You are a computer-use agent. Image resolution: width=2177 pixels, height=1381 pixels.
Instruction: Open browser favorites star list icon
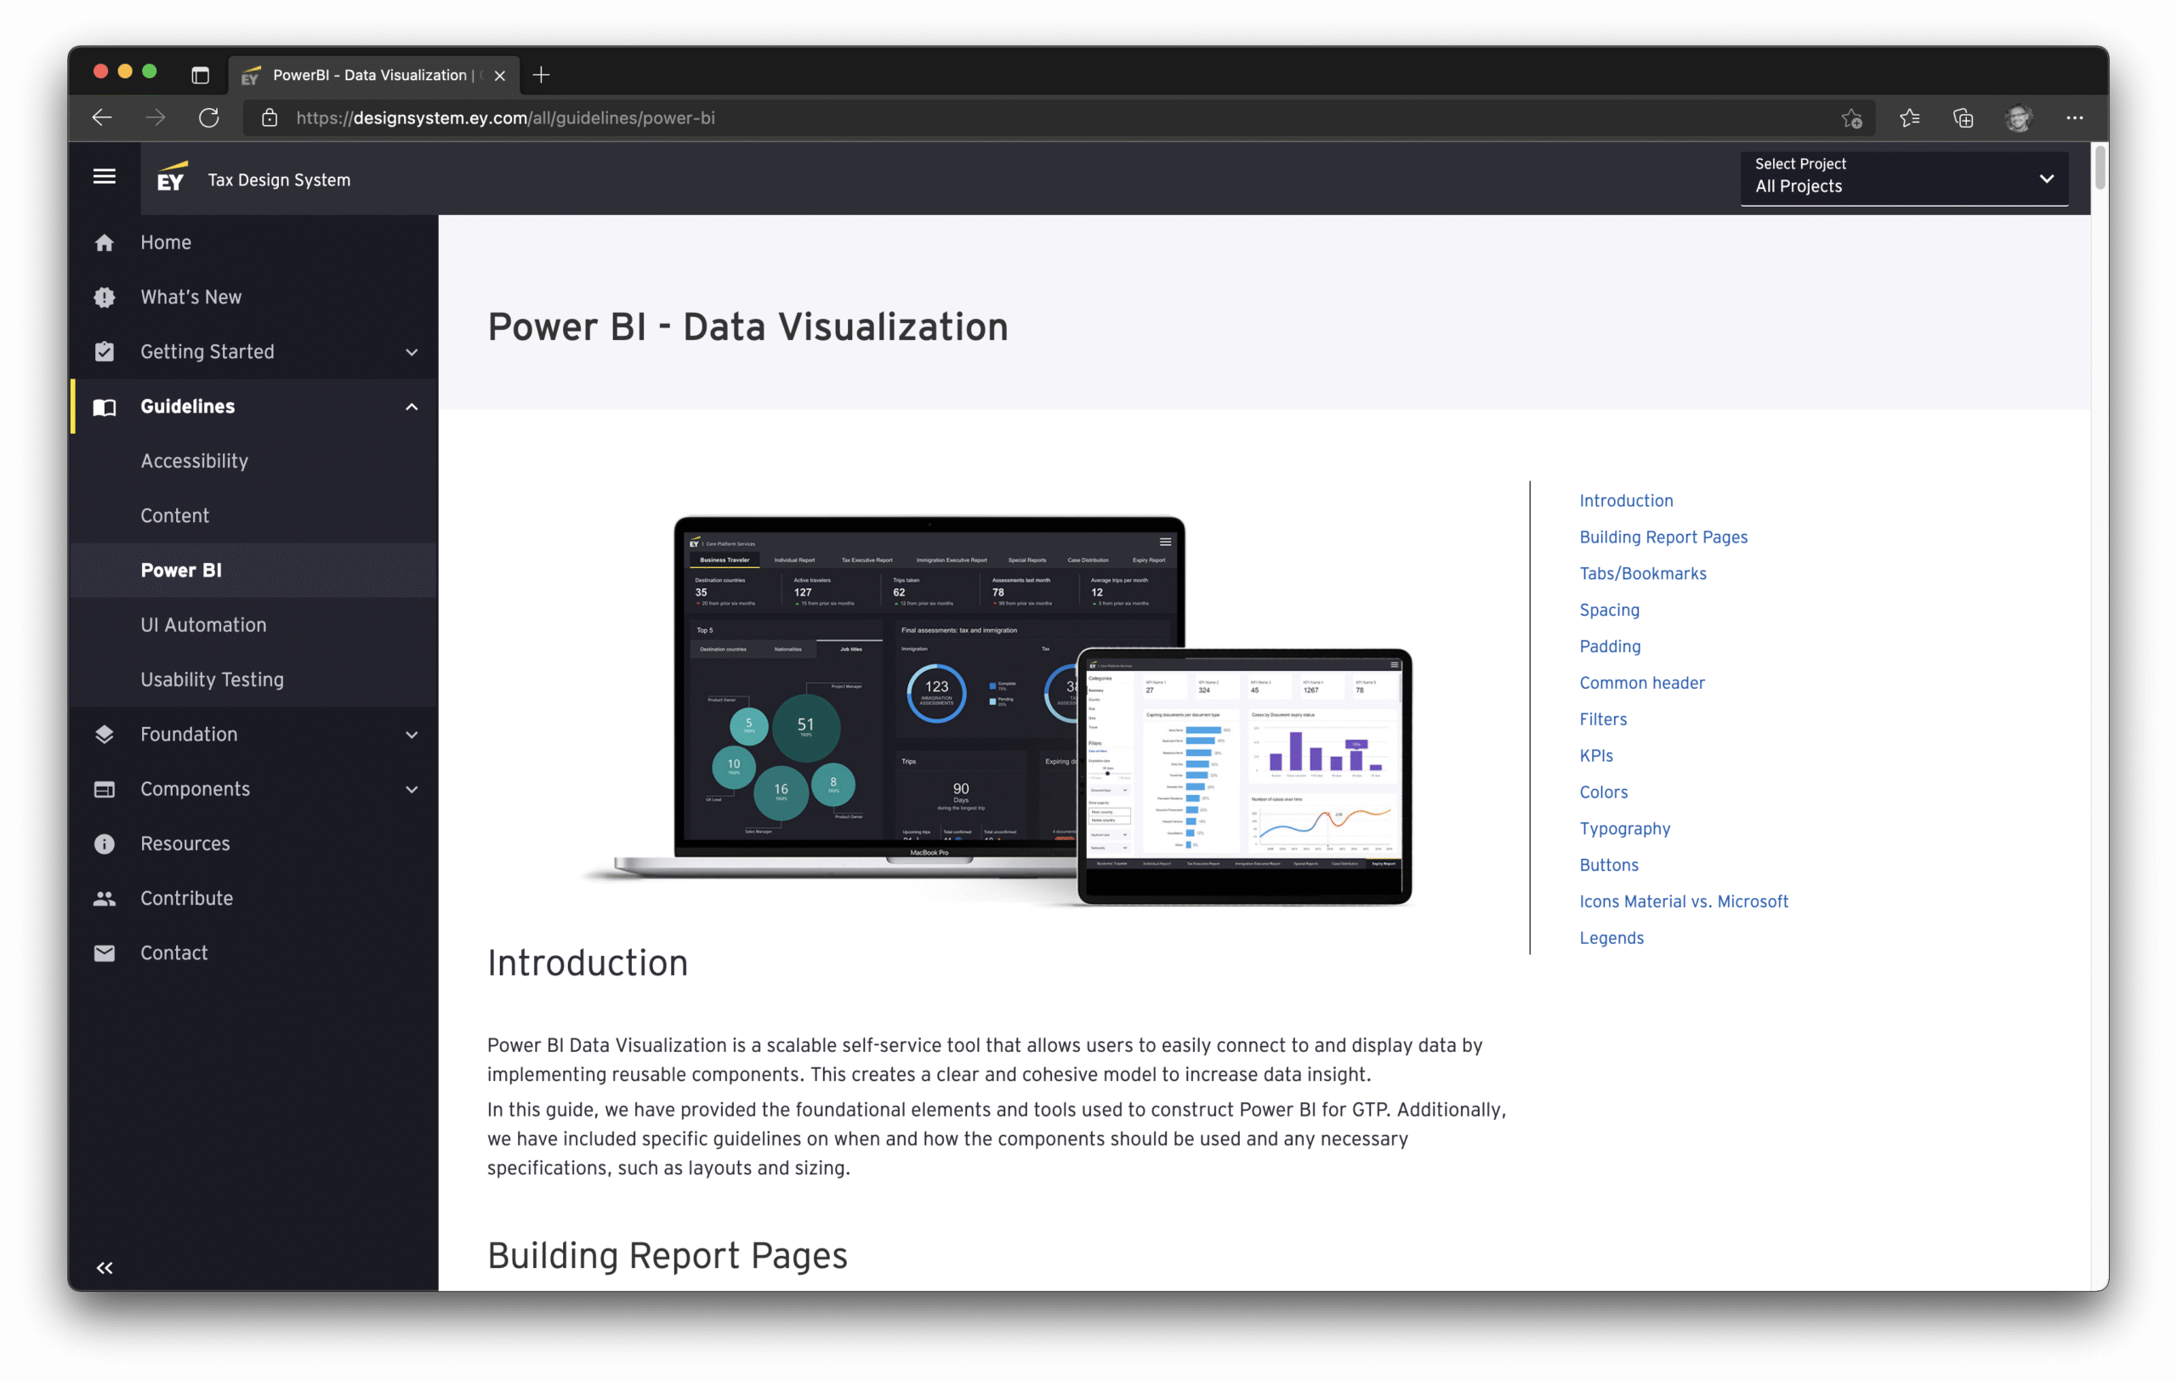(1908, 117)
